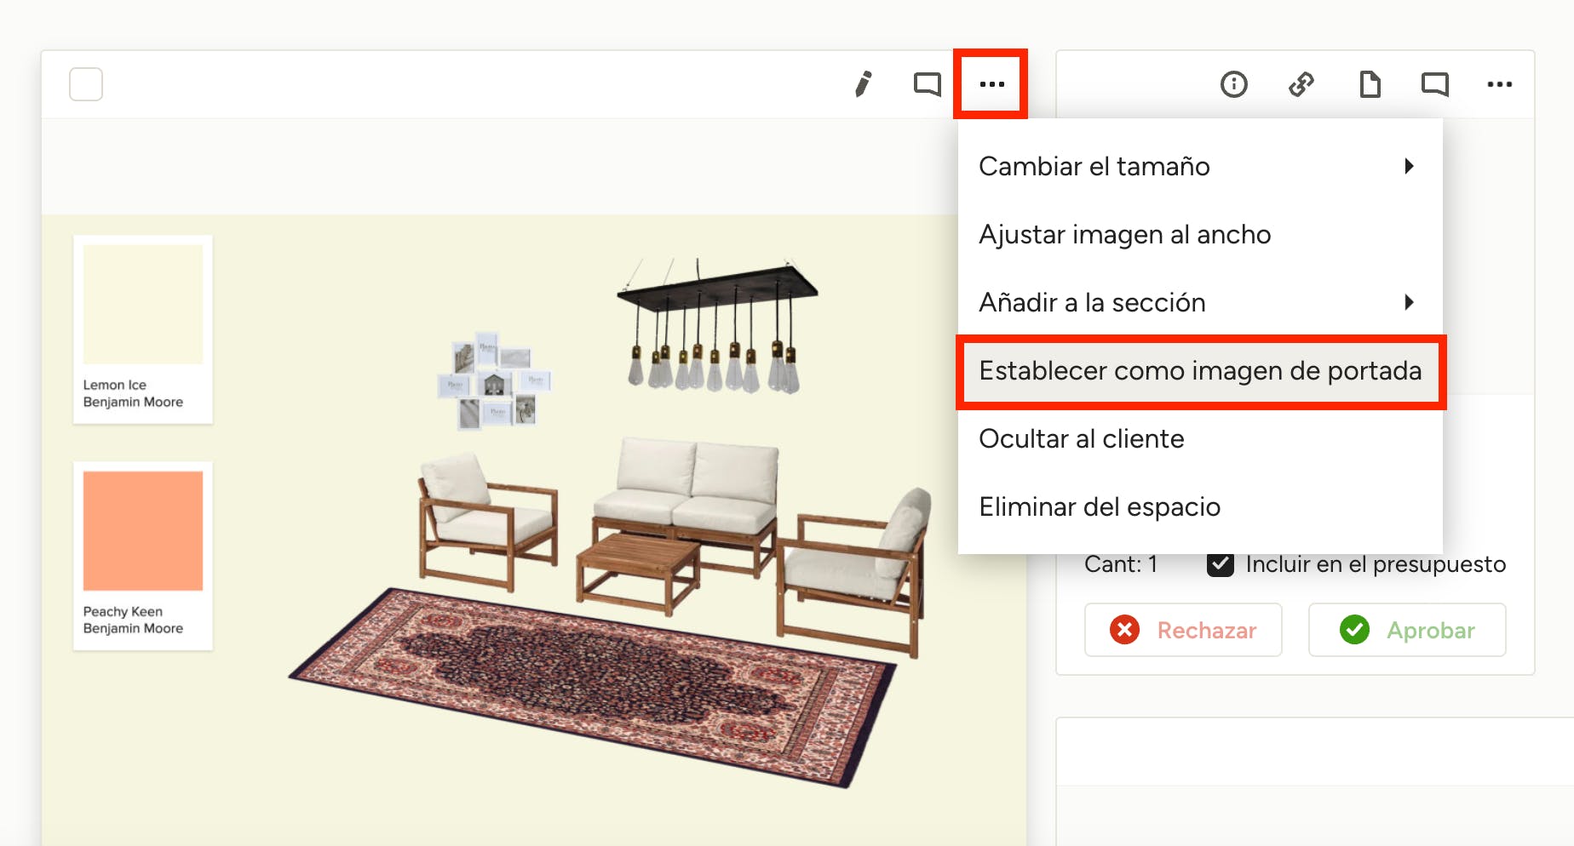
Task: Expand the Cambiar el tamaño submenu arrow
Action: (x=1409, y=166)
